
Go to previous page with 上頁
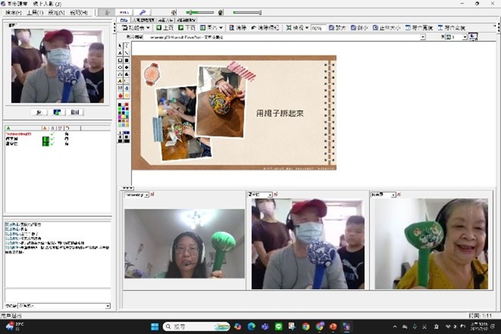pyautogui.click(x=165, y=28)
